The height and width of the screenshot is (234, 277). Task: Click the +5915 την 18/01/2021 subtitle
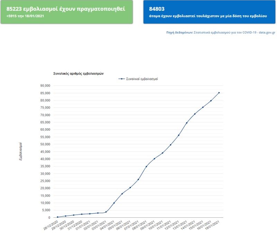25,16
